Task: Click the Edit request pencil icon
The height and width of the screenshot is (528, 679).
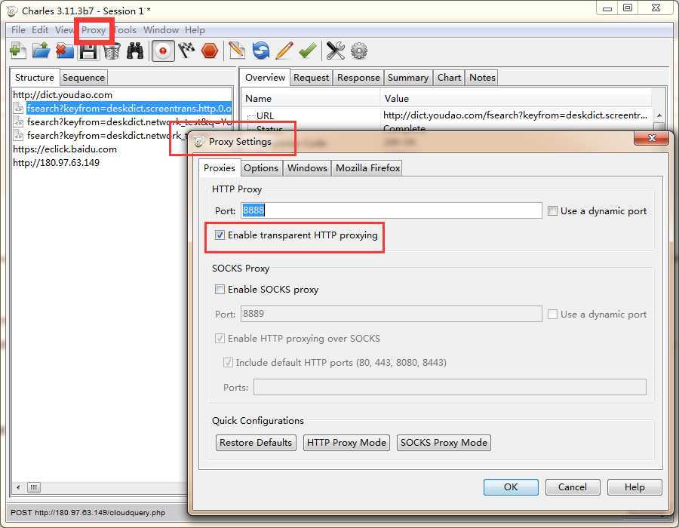Action: 284,51
